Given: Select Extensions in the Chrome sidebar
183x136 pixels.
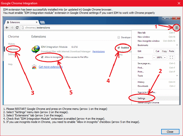Looking at the screenshot, I should pyautogui.click(x=13, y=49).
